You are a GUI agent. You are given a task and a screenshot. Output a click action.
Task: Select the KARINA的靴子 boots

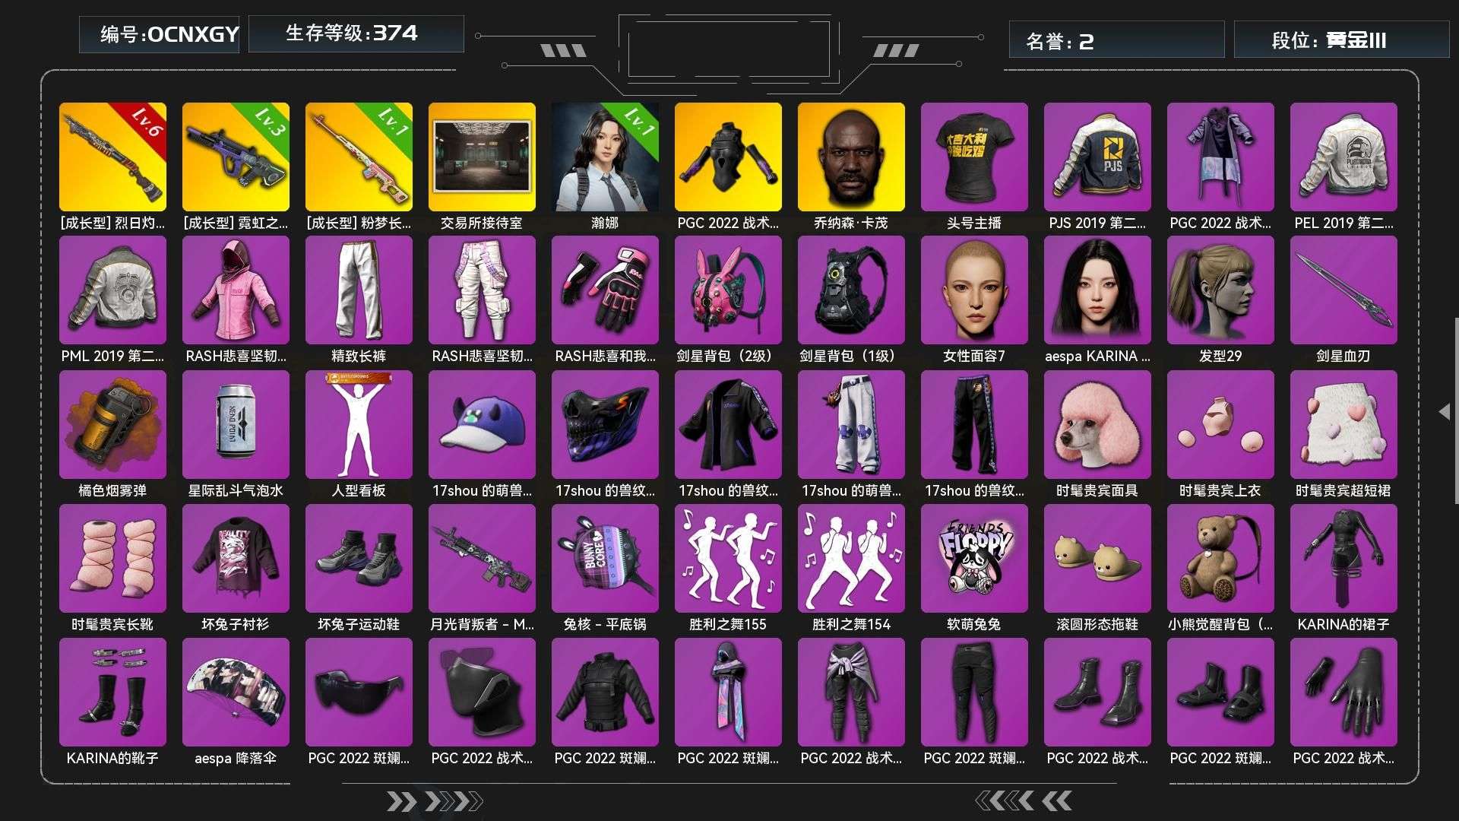point(112,692)
